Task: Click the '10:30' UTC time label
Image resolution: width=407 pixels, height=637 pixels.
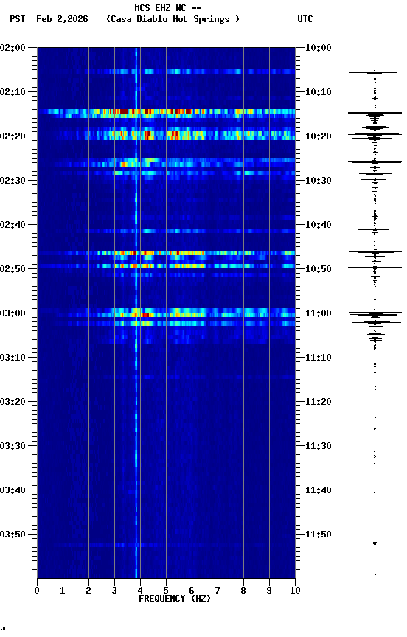Action: [x=319, y=181]
